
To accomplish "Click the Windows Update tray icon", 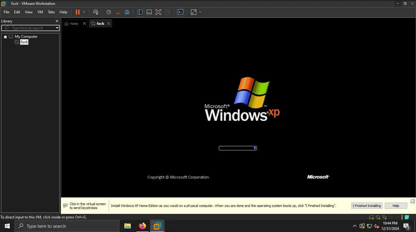I will (362, 226).
